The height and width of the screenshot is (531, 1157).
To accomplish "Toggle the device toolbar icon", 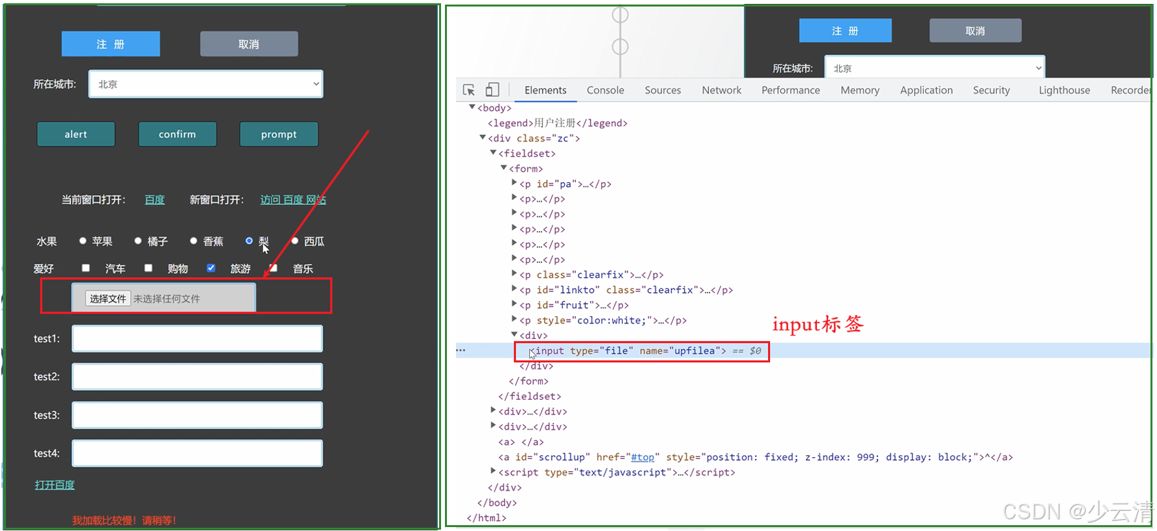I will (x=493, y=90).
